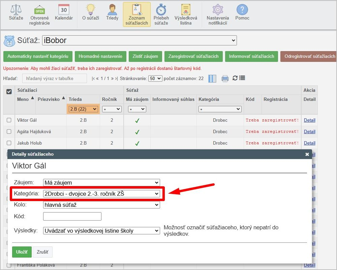Viewport: 337px width, 270px height.
Task: Toggle the select-all checkbox in table header
Action: click(9, 91)
